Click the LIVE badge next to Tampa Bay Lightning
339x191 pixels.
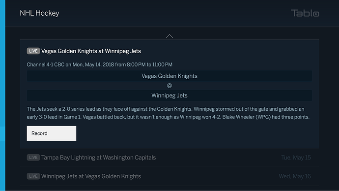33,158
